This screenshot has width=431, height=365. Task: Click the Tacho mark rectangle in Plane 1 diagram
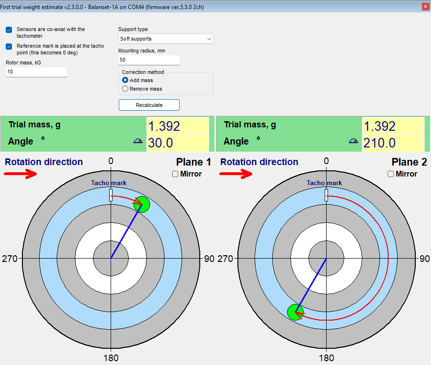click(x=111, y=195)
